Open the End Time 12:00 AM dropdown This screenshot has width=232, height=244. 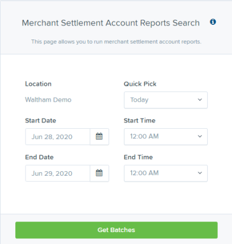(166, 173)
